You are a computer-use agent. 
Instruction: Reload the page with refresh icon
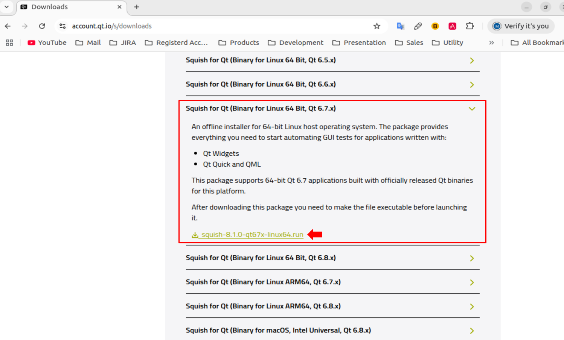42,26
